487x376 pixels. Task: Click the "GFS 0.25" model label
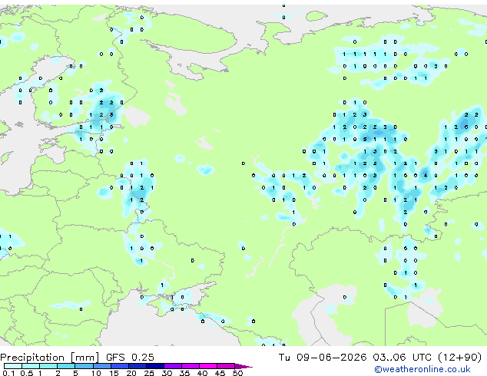point(130,357)
